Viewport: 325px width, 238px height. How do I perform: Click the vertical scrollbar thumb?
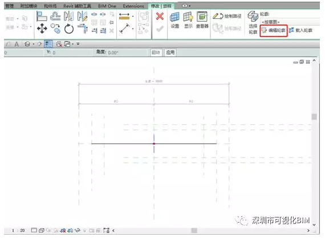click(314, 117)
